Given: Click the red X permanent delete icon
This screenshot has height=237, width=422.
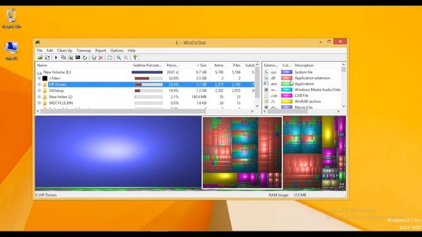Looking at the screenshot, I should tap(101, 57).
